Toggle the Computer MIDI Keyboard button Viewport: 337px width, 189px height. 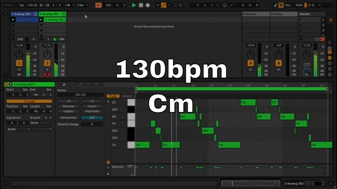(281, 5)
